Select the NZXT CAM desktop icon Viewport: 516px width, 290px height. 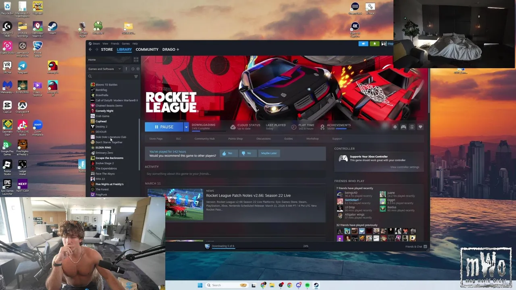22,186
